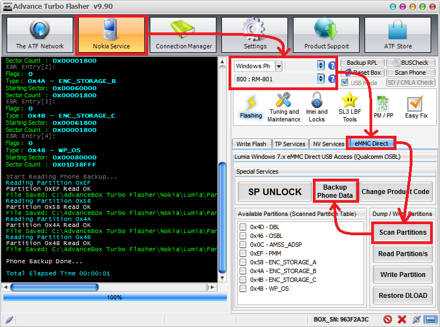Click the connector icon at bottom-left status bar

9,319
